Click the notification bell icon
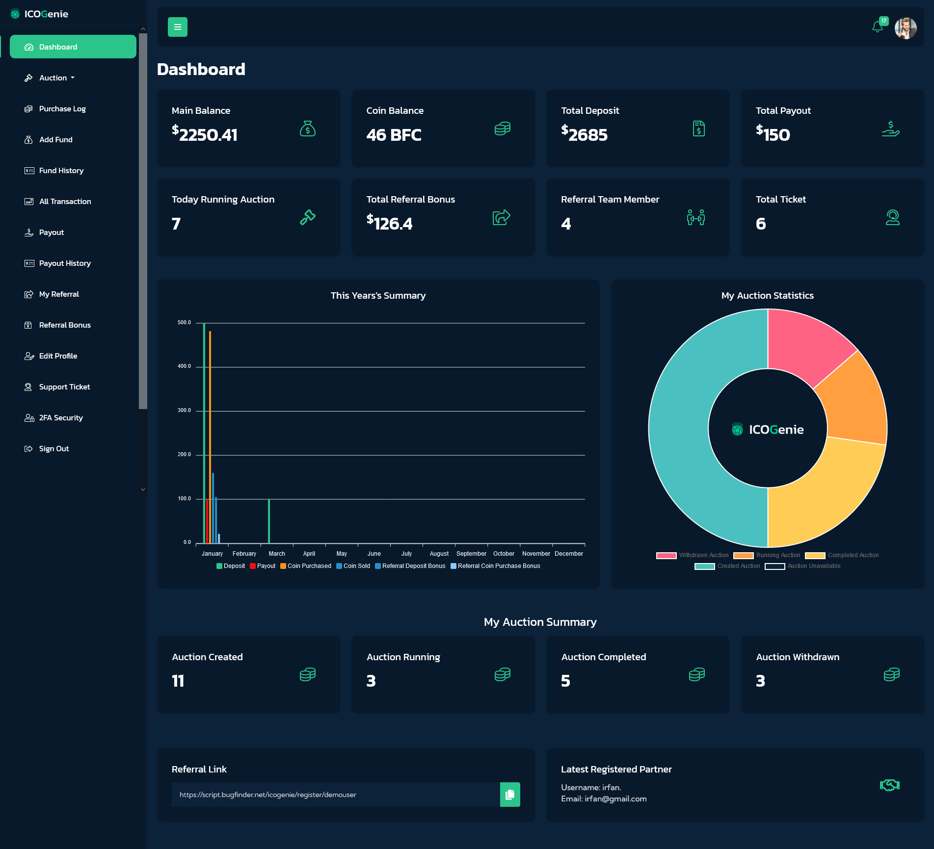The height and width of the screenshot is (849, 934). 878,27
